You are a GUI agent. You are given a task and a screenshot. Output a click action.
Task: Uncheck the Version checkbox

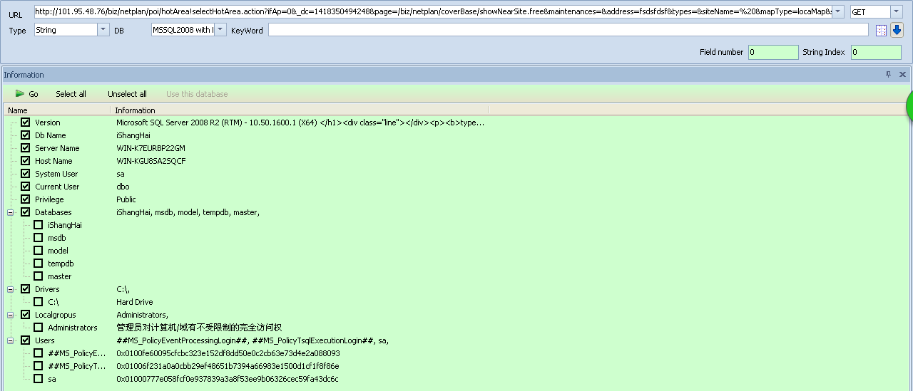[26, 122]
